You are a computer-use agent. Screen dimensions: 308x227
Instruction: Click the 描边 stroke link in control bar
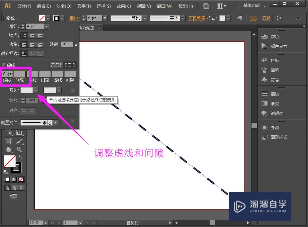point(74,18)
